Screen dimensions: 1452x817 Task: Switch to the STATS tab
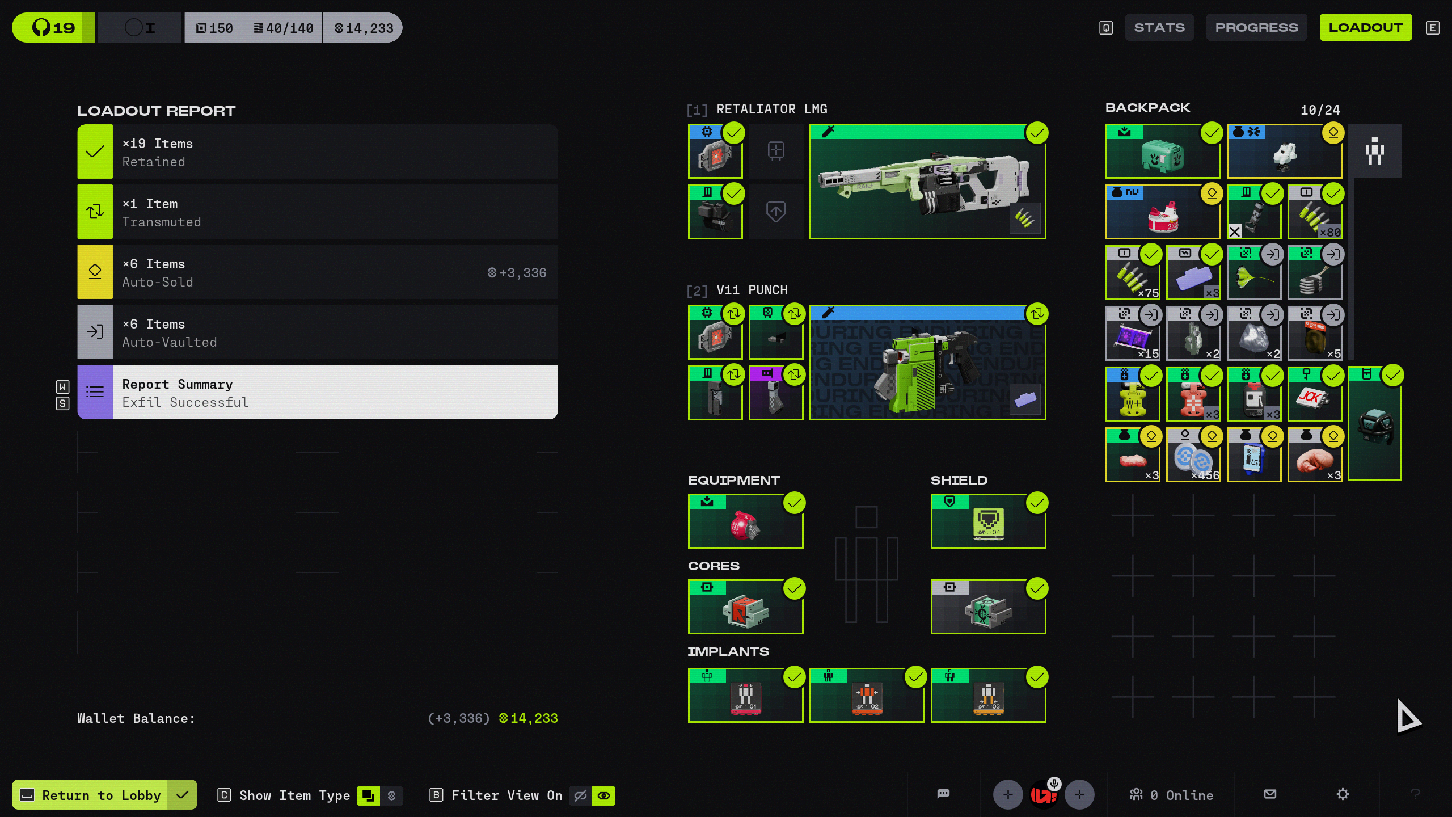1159,27
